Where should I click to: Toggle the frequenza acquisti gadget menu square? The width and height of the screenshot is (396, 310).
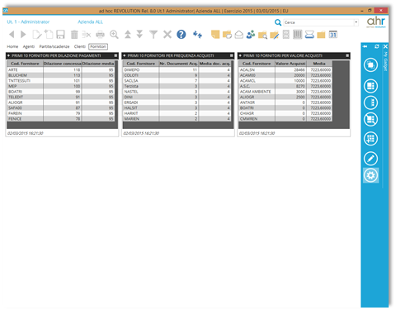click(232, 55)
